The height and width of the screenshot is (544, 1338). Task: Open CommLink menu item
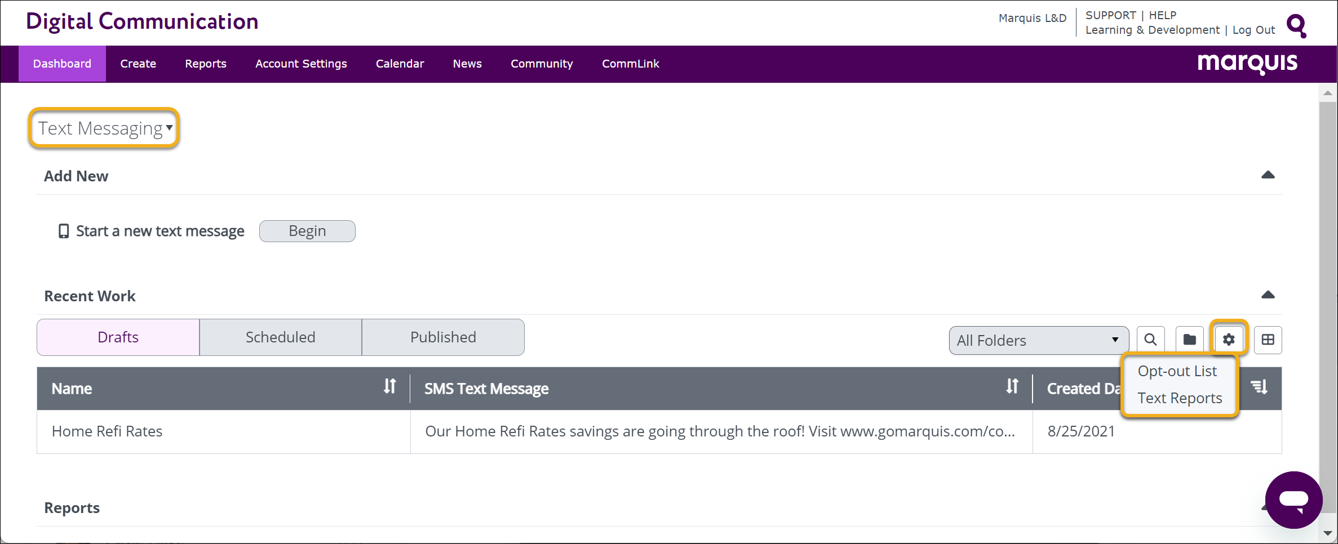click(x=630, y=64)
